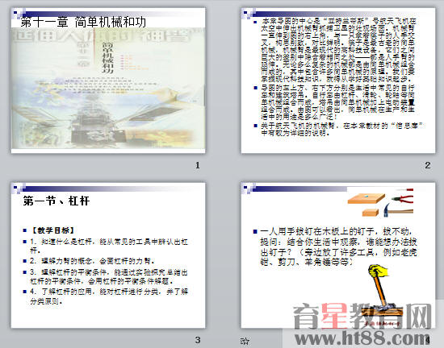Viewport: 444px width, 348px height.
Task: Click the small wood block image
Action: (371, 213)
